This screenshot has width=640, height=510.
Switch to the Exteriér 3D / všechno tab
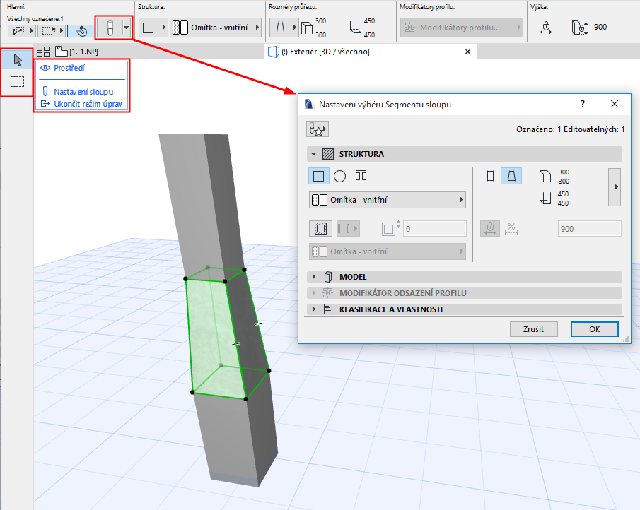tap(319, 52)
